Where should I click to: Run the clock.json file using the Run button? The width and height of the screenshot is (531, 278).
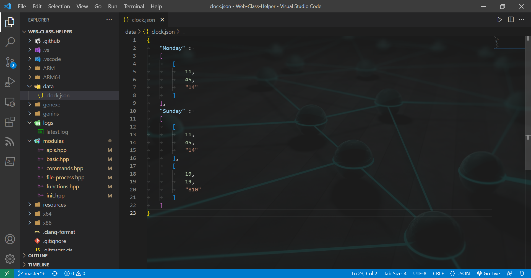coord(499,20)
